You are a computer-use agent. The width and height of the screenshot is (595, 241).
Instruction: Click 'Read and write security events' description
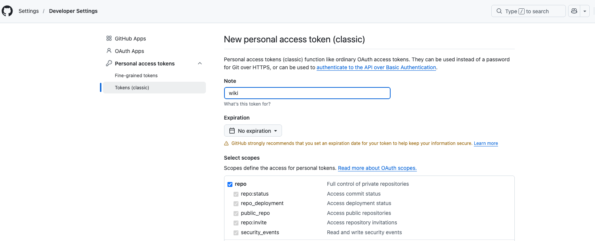tap(364, 232)
